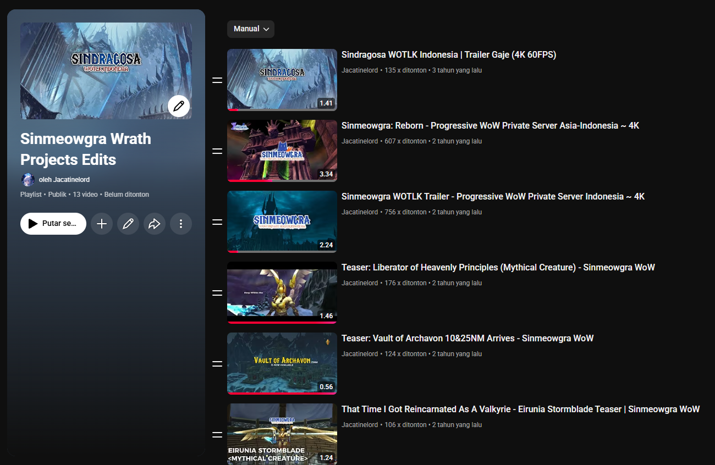Image resolution: width=715 pixels, height=465 pixels.
Task: Click the Jacatinelord channel name under Sinmeowgra: Reborn
Action: pyautogui.click(x=360, y=141)
